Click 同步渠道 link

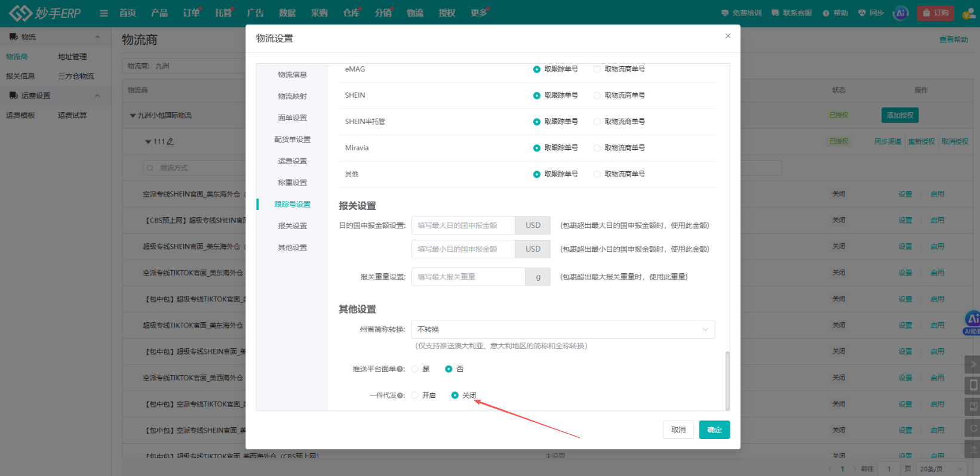(887, 141)
